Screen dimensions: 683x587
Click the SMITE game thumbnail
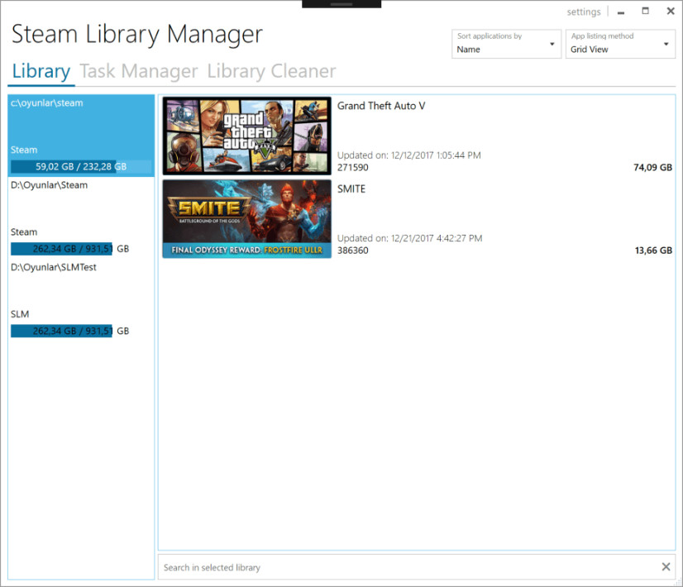pos(246,219)
